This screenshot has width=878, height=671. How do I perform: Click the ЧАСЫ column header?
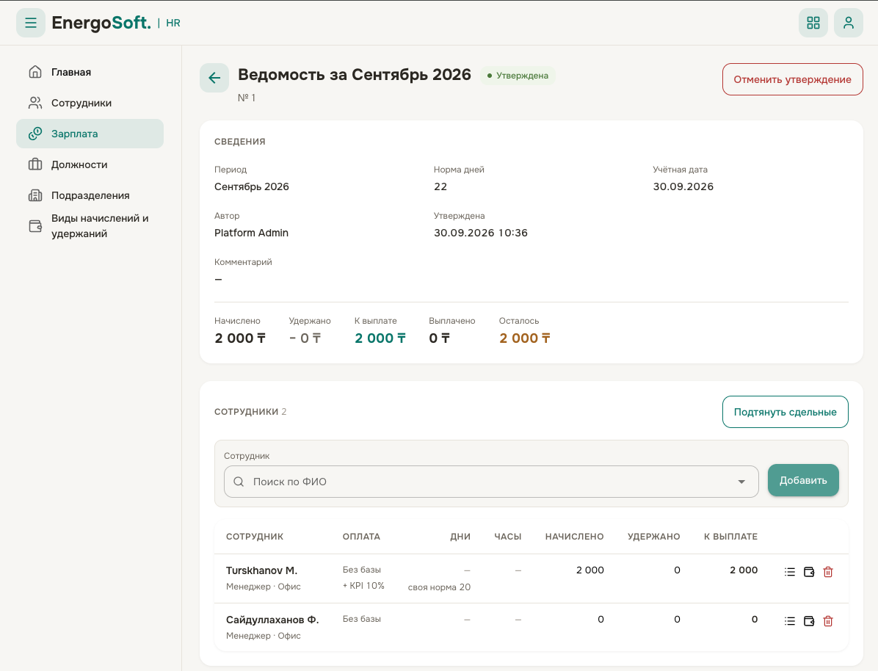[508, 537]
